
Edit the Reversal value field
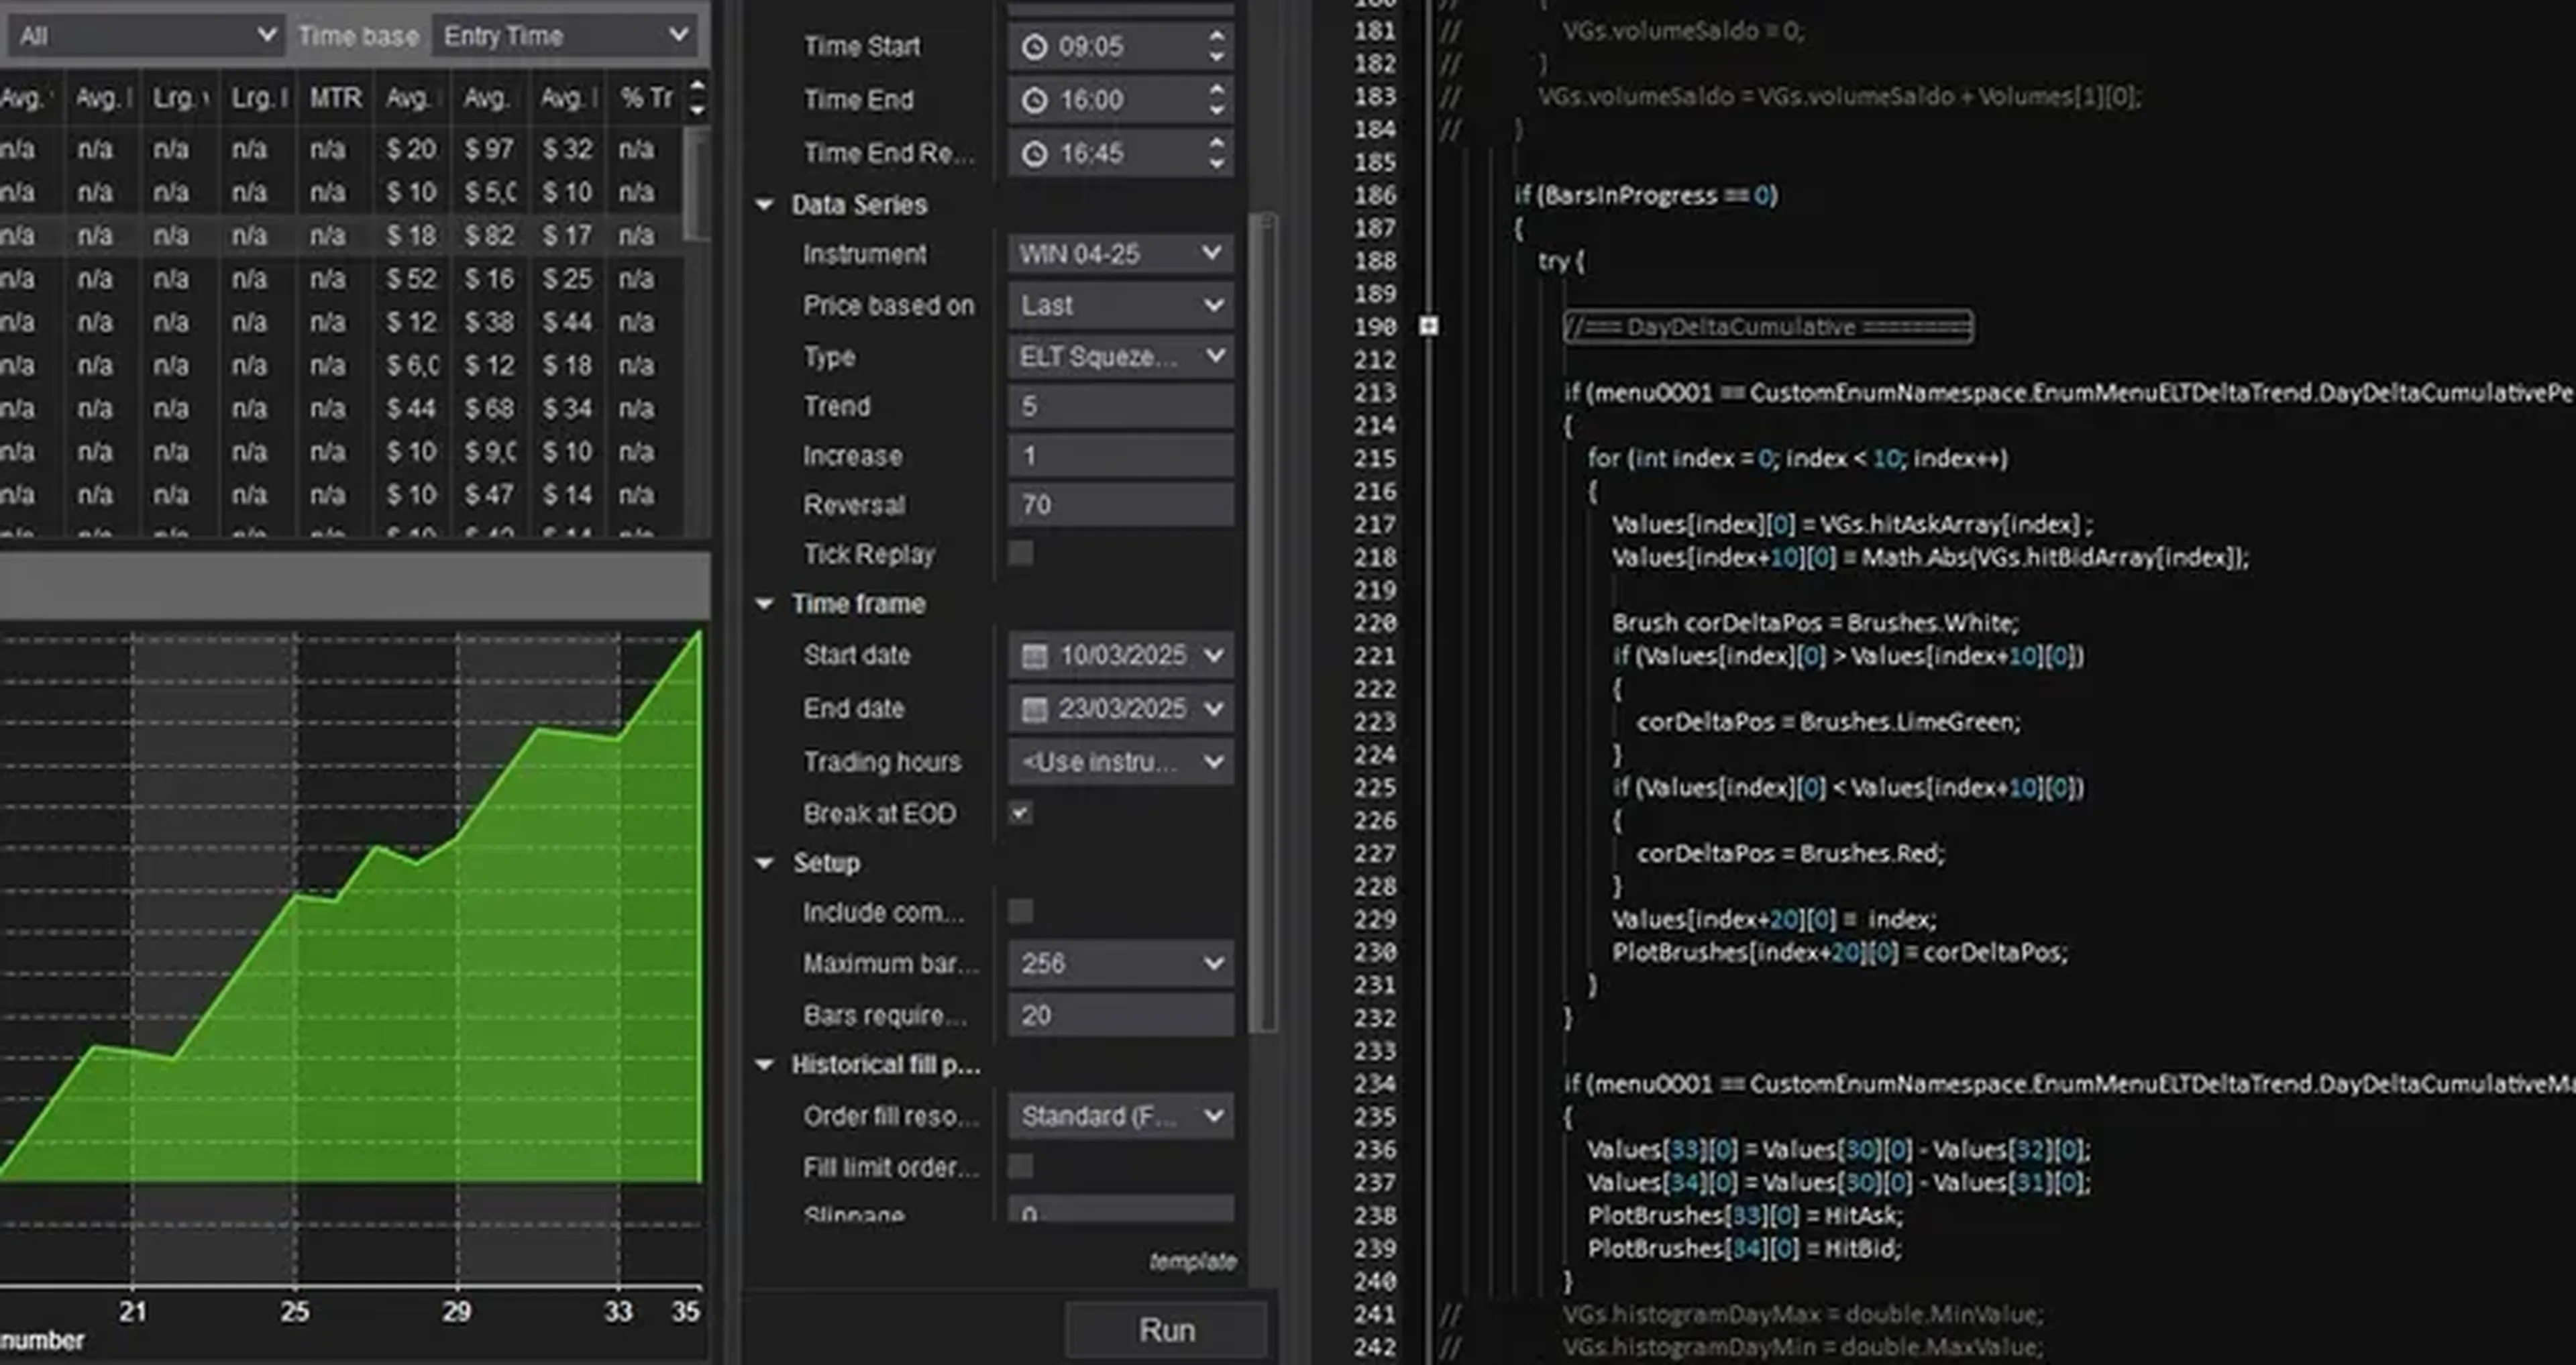pyautogui.click(x=1120, y=505)
